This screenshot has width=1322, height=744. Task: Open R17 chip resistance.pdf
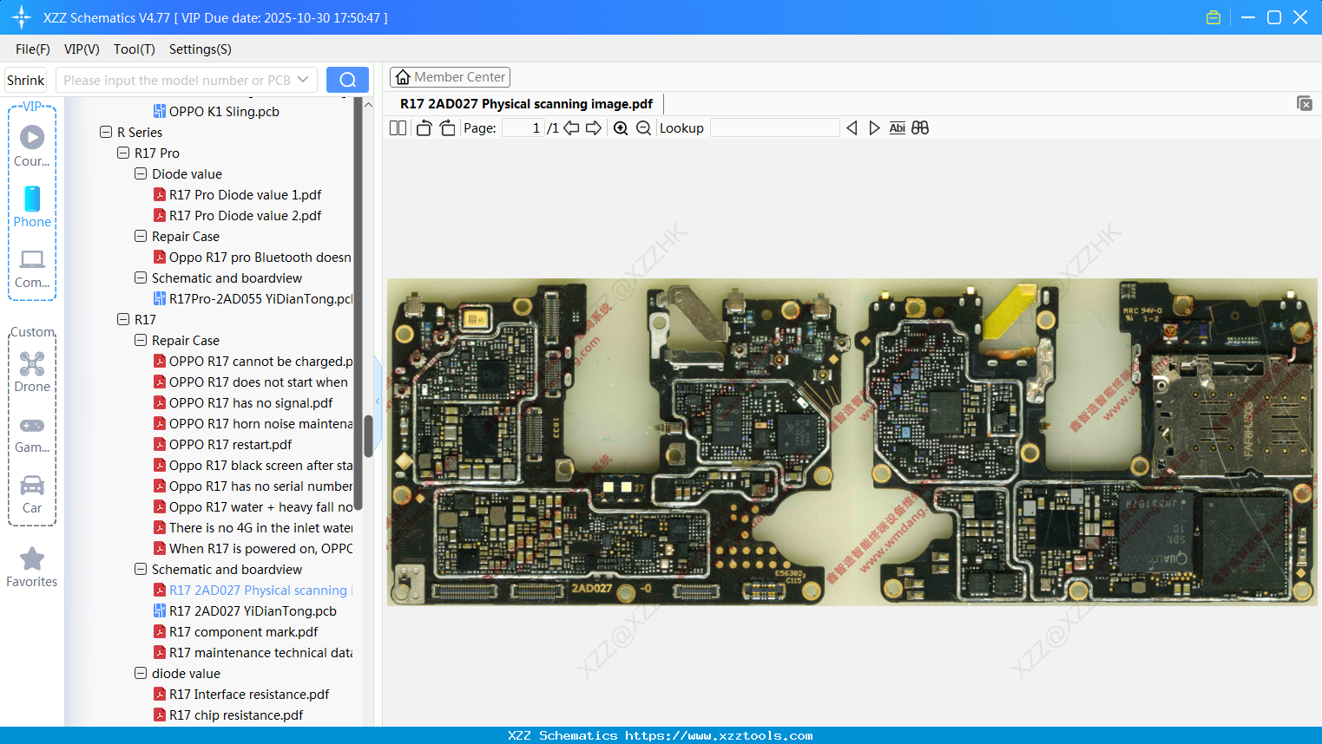click(x=236, y=715)
